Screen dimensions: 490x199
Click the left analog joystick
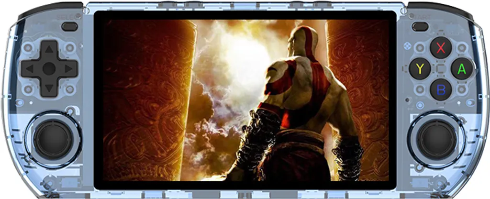click(x=53, y=139)
